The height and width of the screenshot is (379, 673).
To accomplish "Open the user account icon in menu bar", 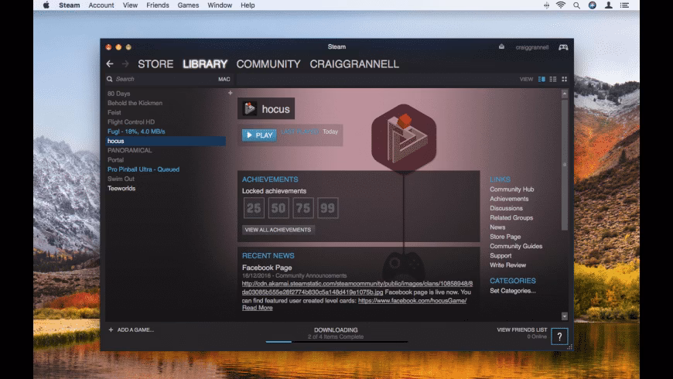I will (x=608, y=5).
